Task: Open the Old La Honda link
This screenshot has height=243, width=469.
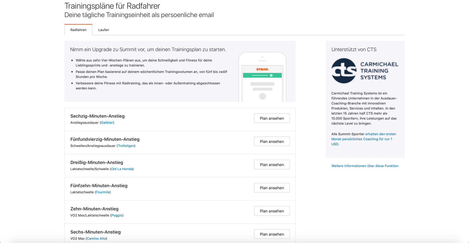Action: (122, 169)
